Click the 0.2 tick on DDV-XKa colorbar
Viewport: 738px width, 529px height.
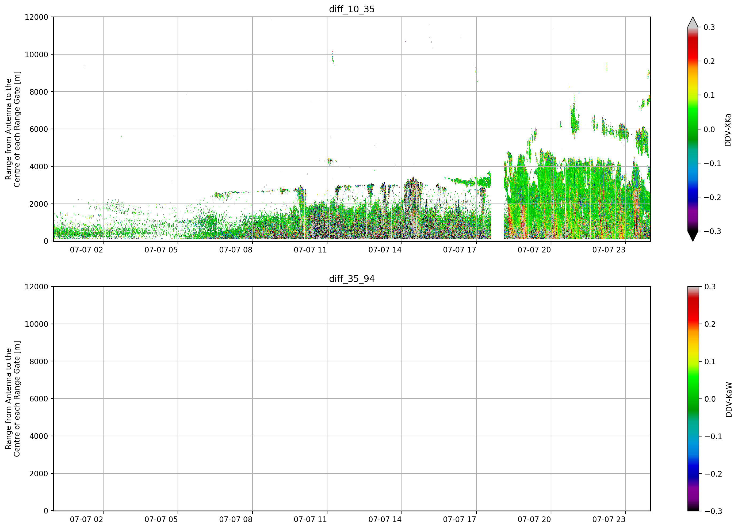709,62
